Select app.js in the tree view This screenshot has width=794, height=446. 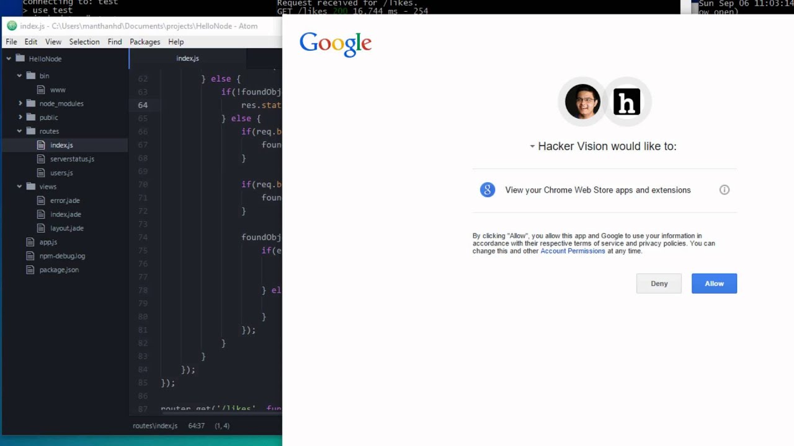pos(48,242)
